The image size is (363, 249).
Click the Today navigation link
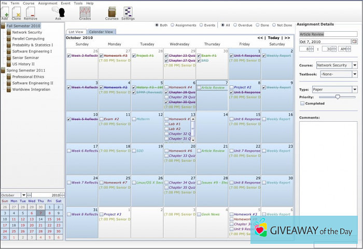point(273,38)
